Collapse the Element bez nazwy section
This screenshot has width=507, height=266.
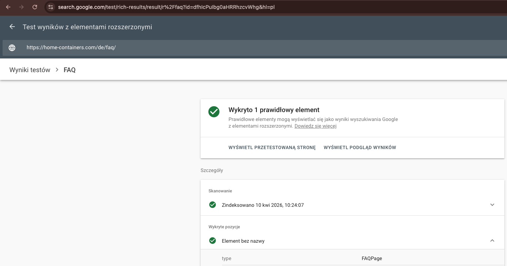click(492, 240)
